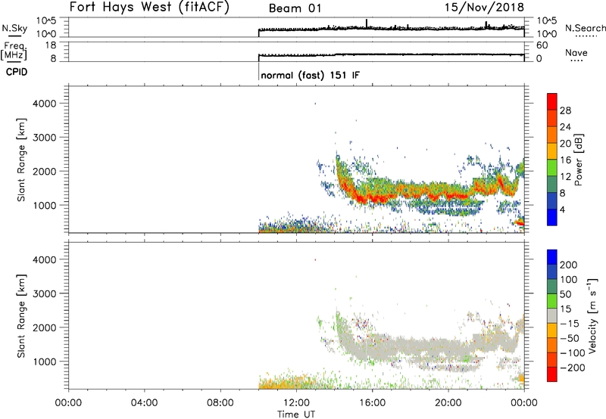Click the "-15" label on velocity color bar
This screenshot has width=606, height=419.
pyautogui.click(x=570, y=324)
